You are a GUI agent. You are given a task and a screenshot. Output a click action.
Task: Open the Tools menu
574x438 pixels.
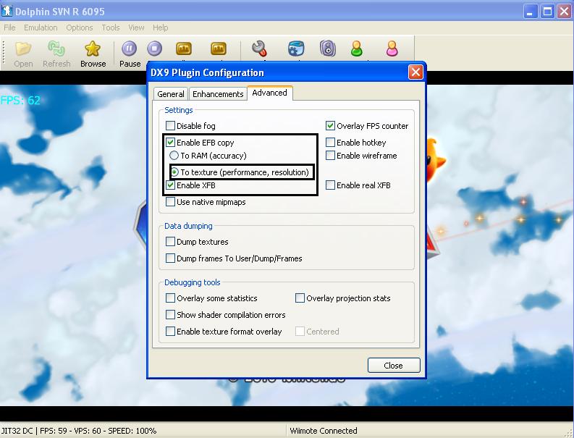click(111, 28)
